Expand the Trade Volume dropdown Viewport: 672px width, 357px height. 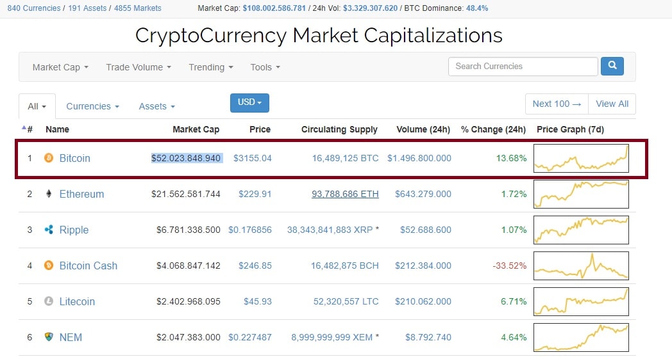[139, 67]
